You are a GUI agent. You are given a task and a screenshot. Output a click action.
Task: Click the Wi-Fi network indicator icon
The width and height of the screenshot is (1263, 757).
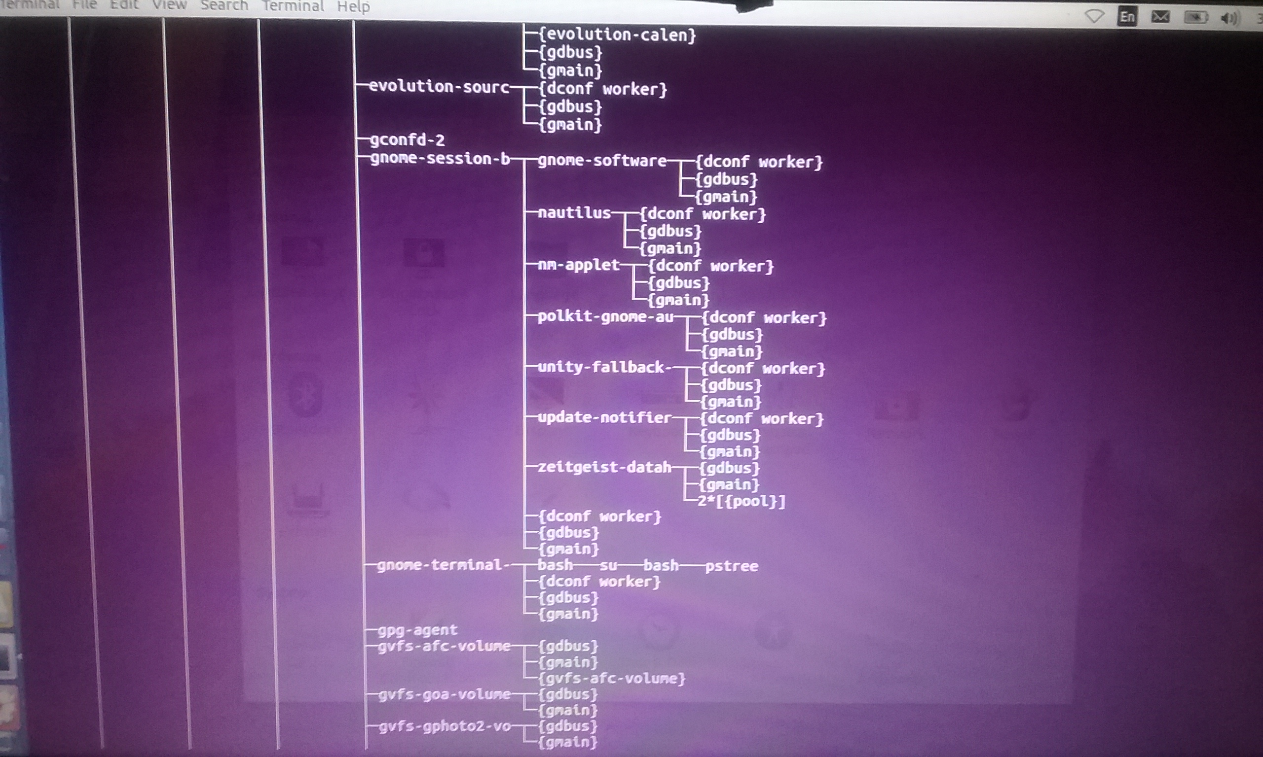[1094, 16]
